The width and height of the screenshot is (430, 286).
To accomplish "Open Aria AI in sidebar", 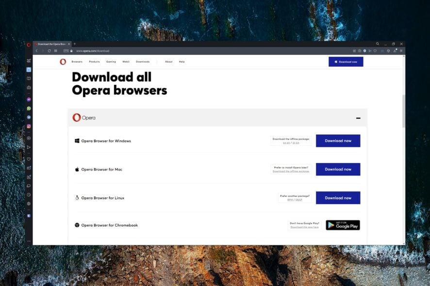I will point(29,61).
